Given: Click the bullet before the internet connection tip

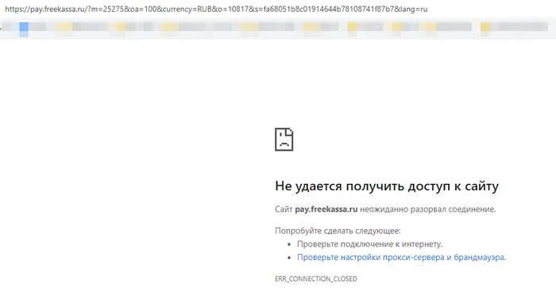Looking at the screenshot, I should point(289,244).
